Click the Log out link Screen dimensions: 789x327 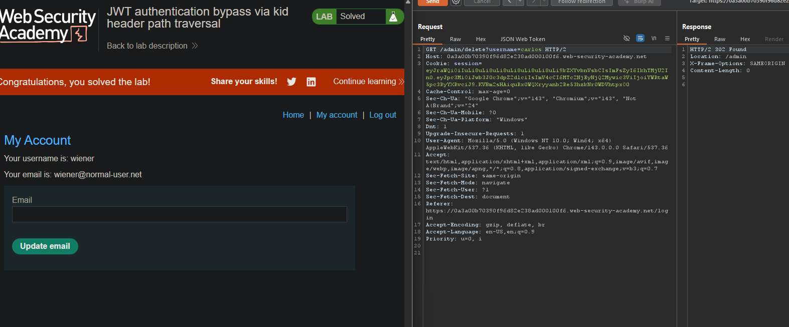(383, 115)
